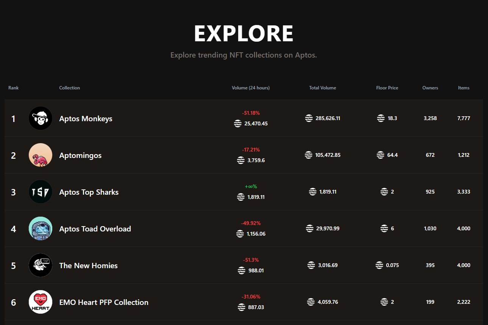This screenshot has width=488, height=325.
Task: Open the Aptos Monkeys collection avatar
Action: click(41, 118)
